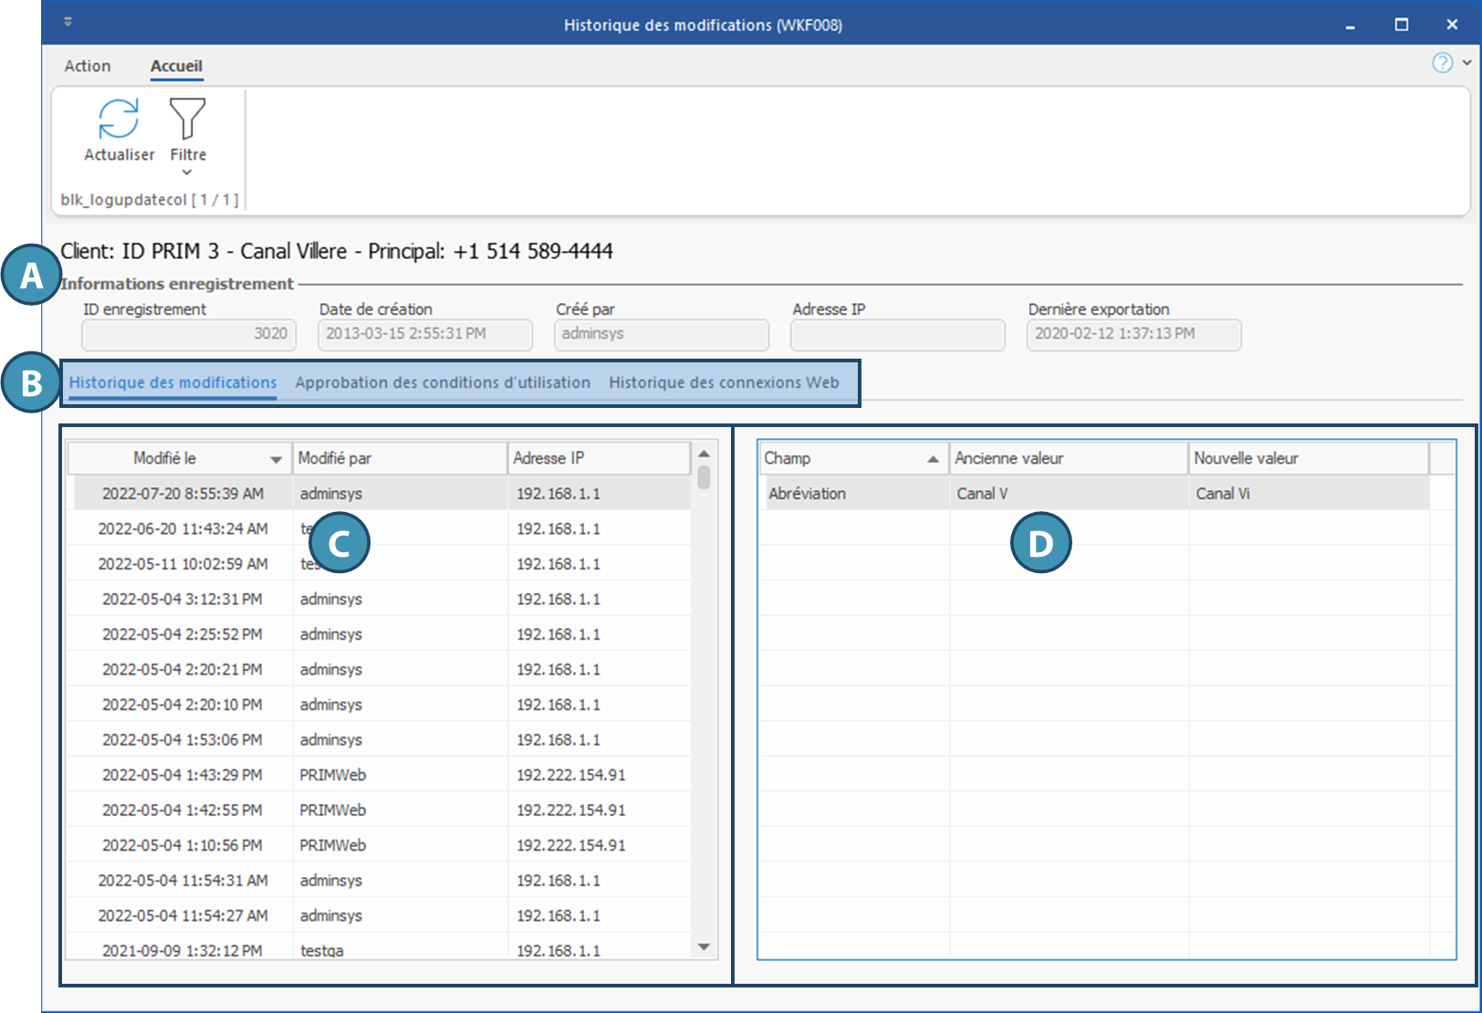Image resolution: width=1482 pixels, height=1013 pixels.
Task: Open the help question mark icon
Action: [1442, 63]
